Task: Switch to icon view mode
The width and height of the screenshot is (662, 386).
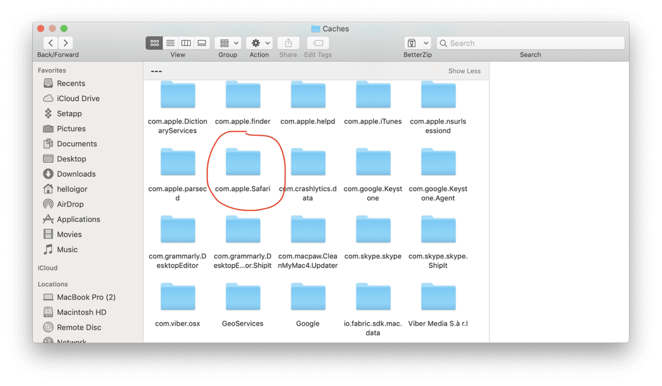Action: 155,43
